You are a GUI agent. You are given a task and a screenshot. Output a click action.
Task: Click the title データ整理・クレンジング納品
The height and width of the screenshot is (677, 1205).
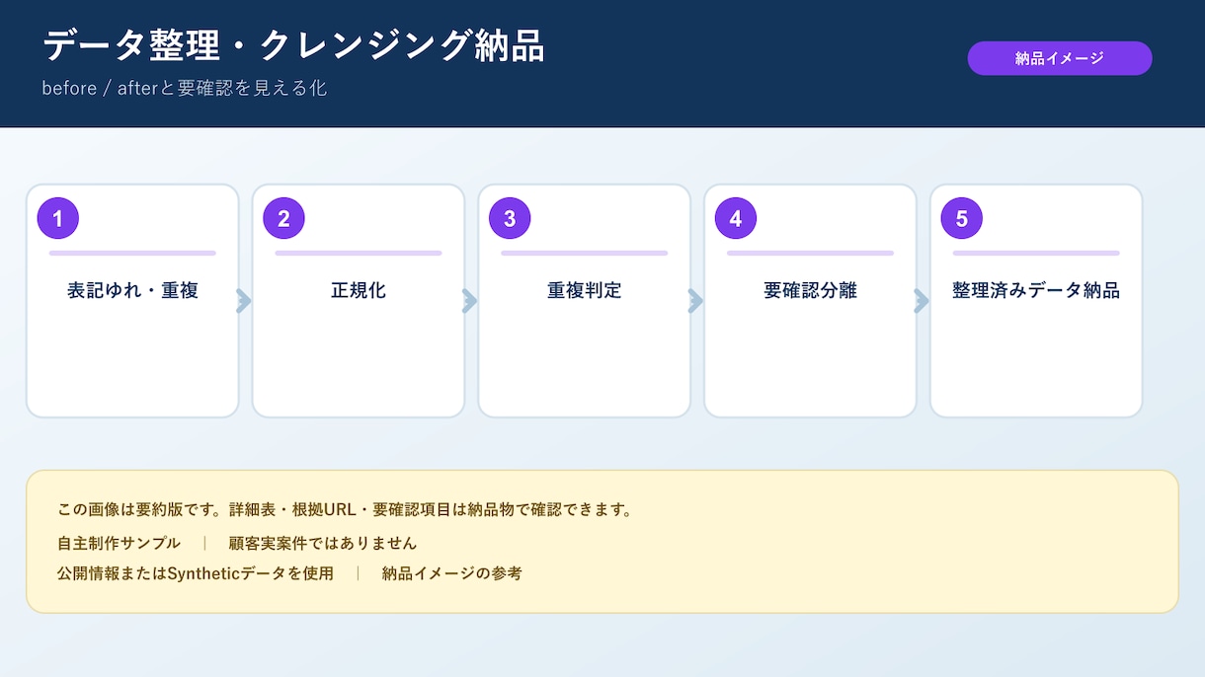tap(293, 45)
